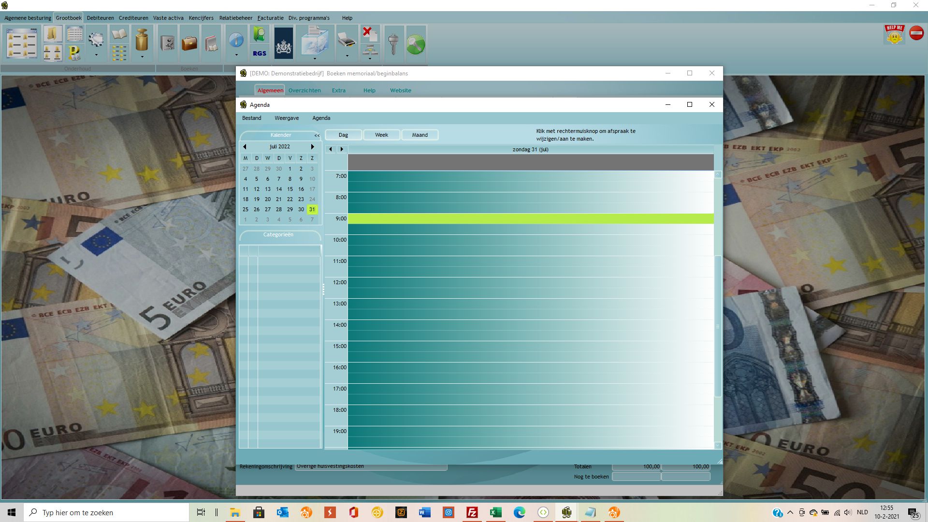
Task: Click the single folders toolbar icon
Action: (53, 34)
